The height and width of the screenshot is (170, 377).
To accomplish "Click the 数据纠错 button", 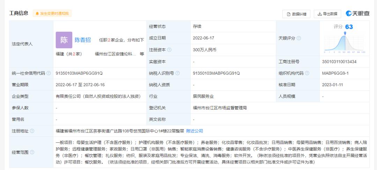I will 296,14.
